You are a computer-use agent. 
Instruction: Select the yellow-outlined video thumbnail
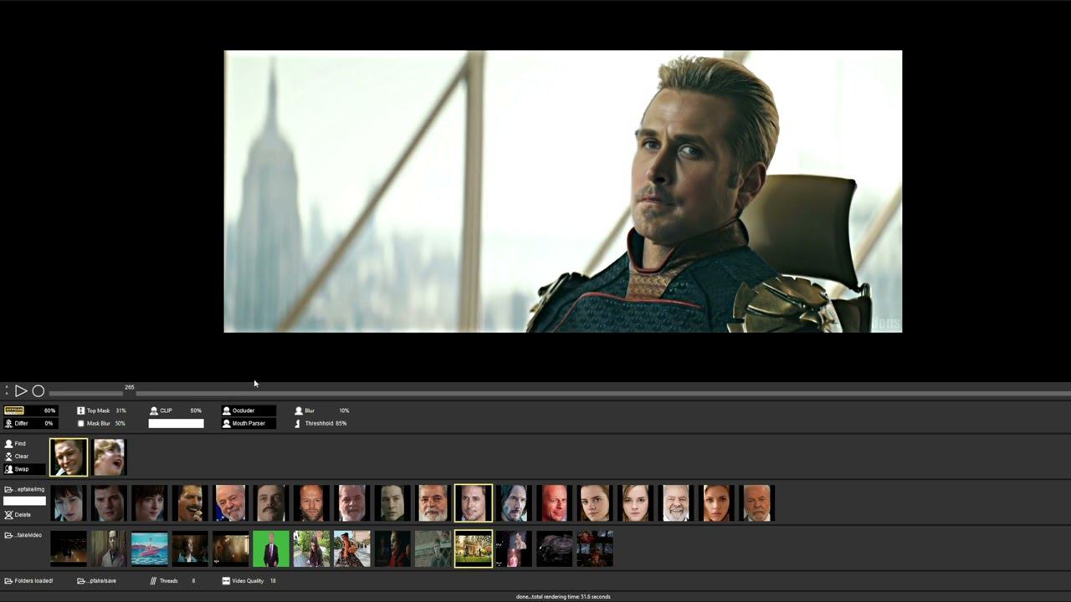473,549
